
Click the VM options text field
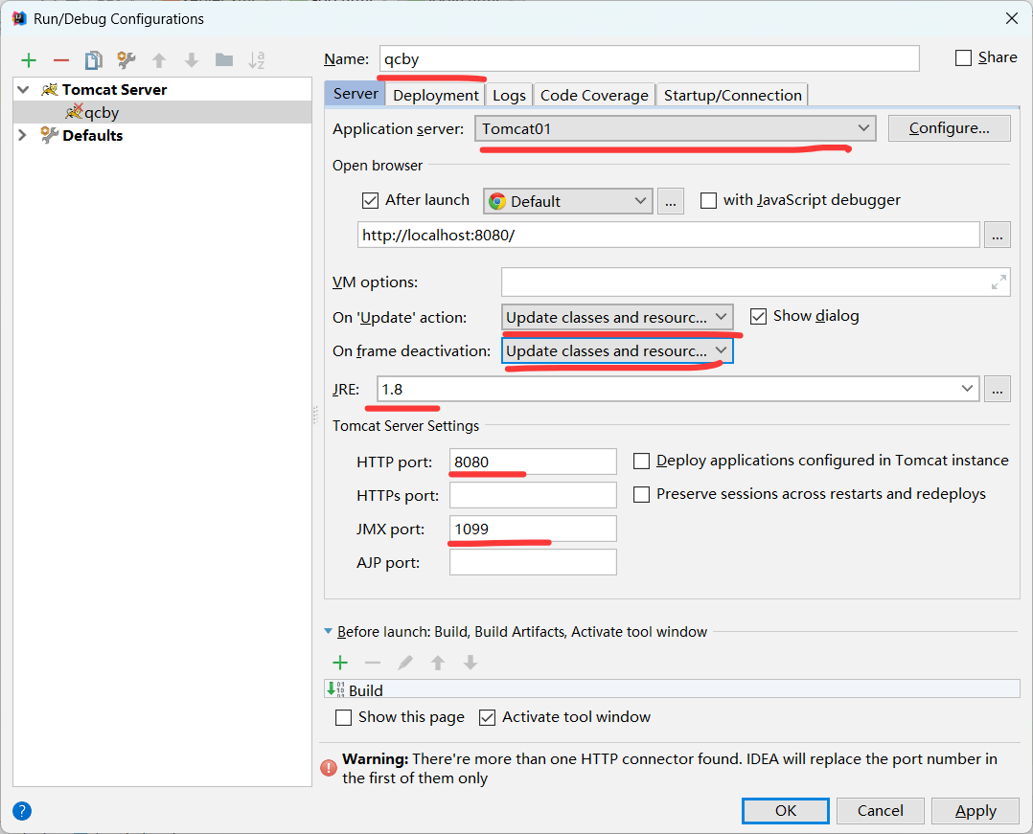click(756, 282)
